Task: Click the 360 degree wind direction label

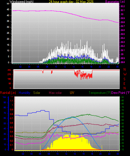Action: 9,70
